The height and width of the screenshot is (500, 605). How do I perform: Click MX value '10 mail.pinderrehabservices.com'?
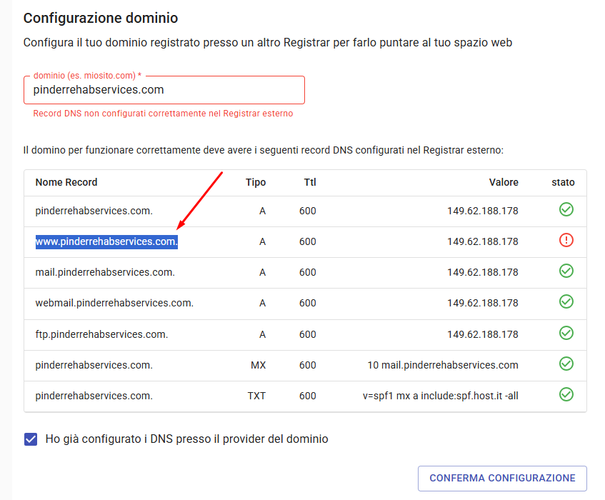click(x=443, y=364)
